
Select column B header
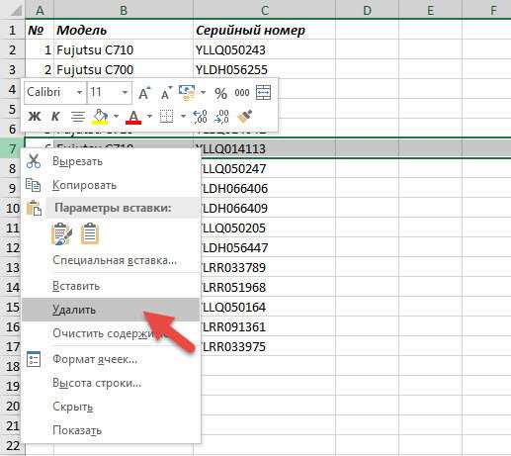click(124, 10)
